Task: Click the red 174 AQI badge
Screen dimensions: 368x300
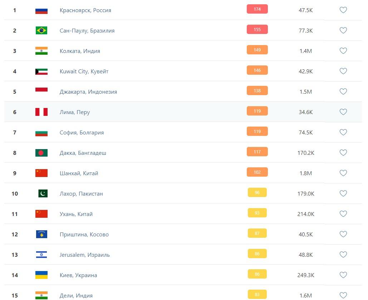Action: 257,9
